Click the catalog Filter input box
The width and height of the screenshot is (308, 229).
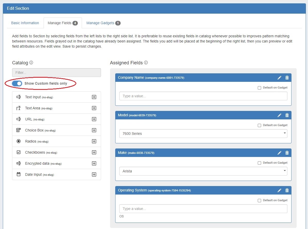coord(56,73)
